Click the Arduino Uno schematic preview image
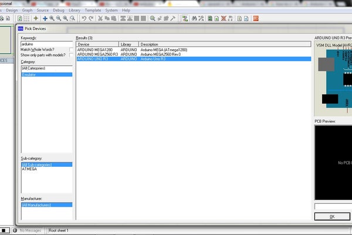 click(x=334, y=80)
